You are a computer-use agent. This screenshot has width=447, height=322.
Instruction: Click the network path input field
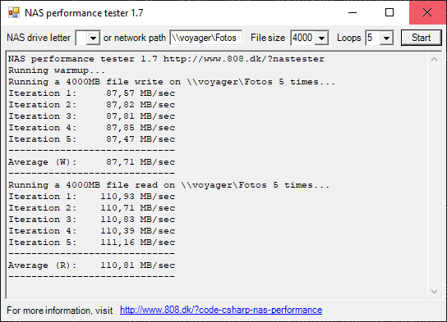[205, 38]
